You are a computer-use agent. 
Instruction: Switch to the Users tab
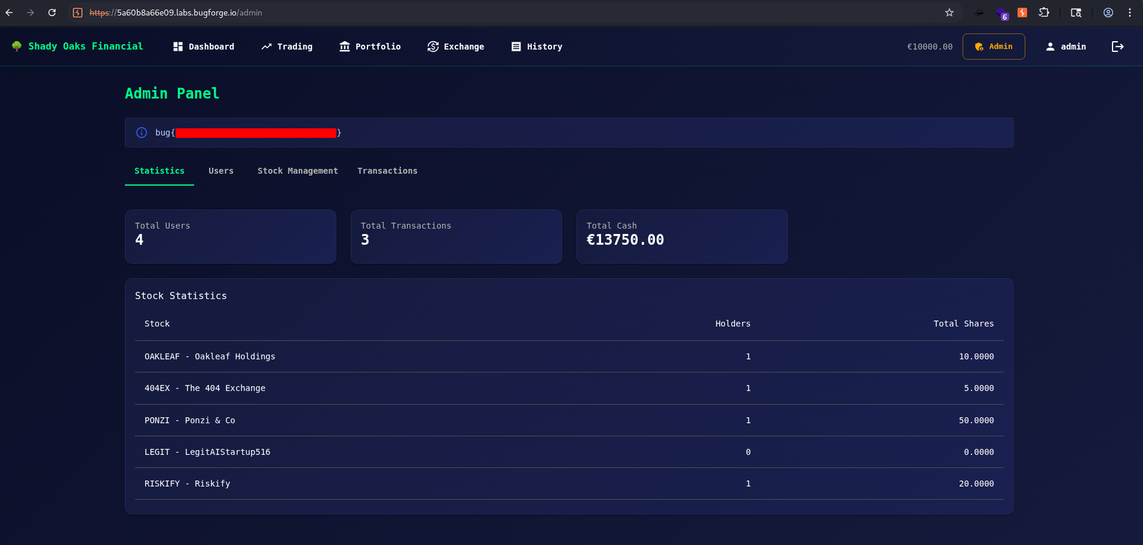(x=221, y=171)
